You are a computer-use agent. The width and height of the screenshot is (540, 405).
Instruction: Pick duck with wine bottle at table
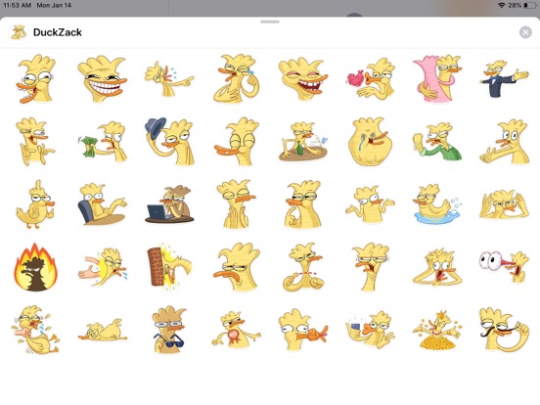point(303,142)
